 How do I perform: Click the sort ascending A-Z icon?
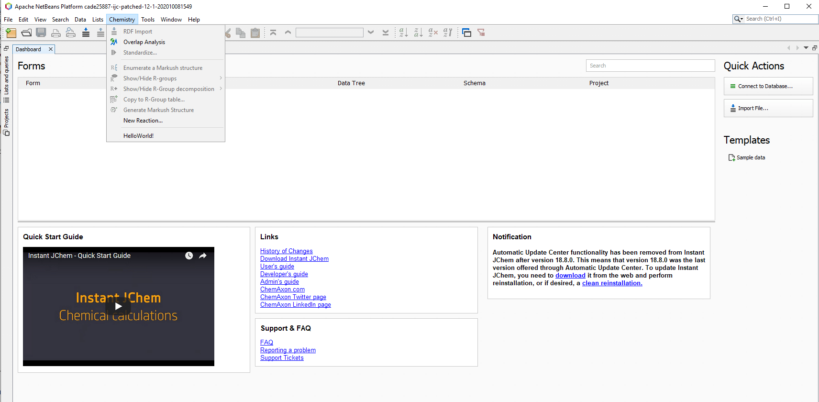point(403,33)
